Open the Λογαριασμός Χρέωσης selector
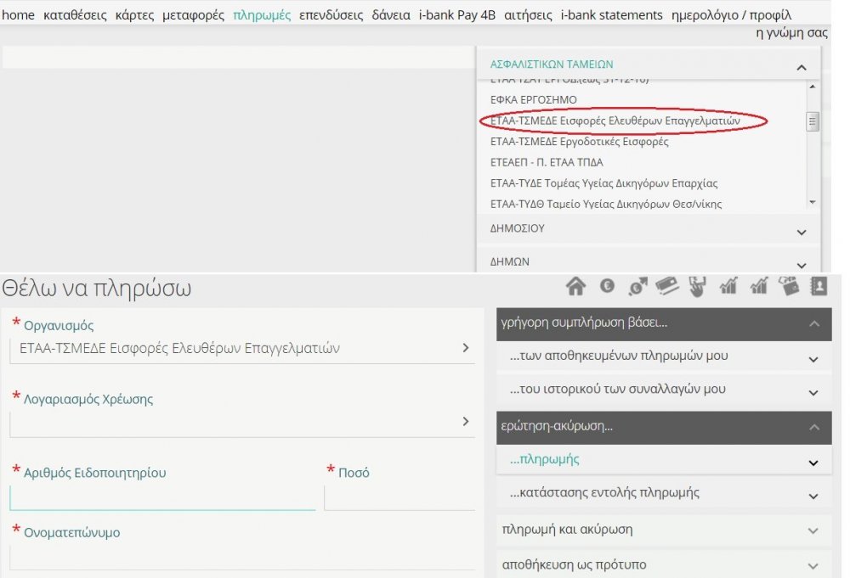850x578 pixels. tap(241, 420)
